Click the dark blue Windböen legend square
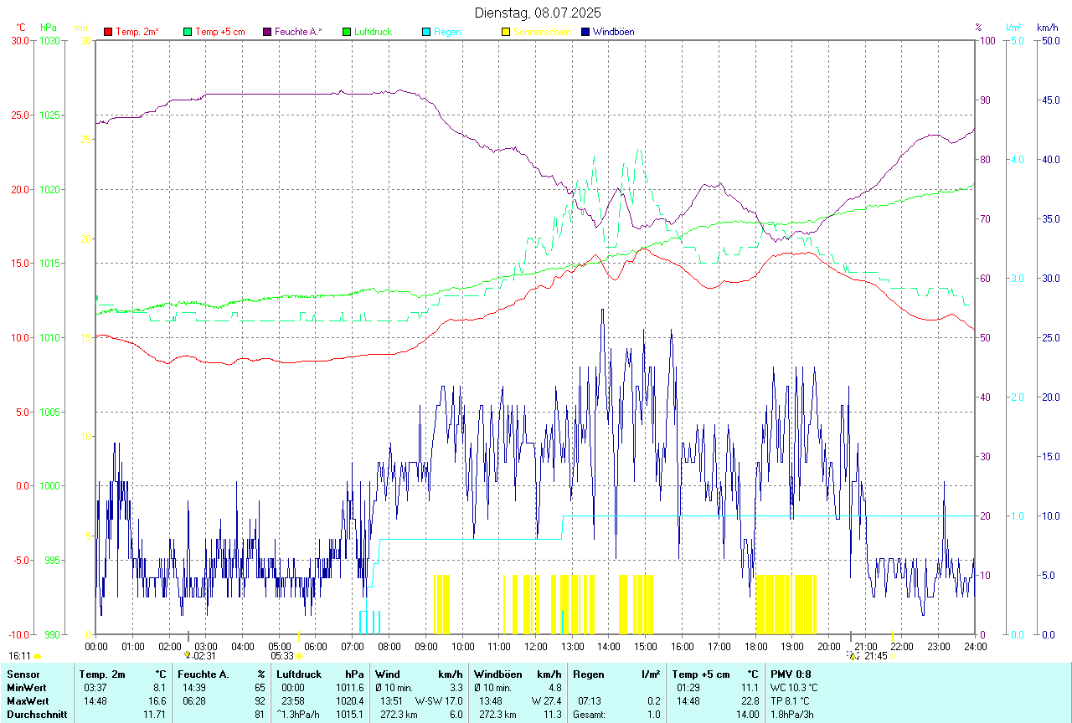Viewport: 1072px width, 723px height. click(585, 32)
